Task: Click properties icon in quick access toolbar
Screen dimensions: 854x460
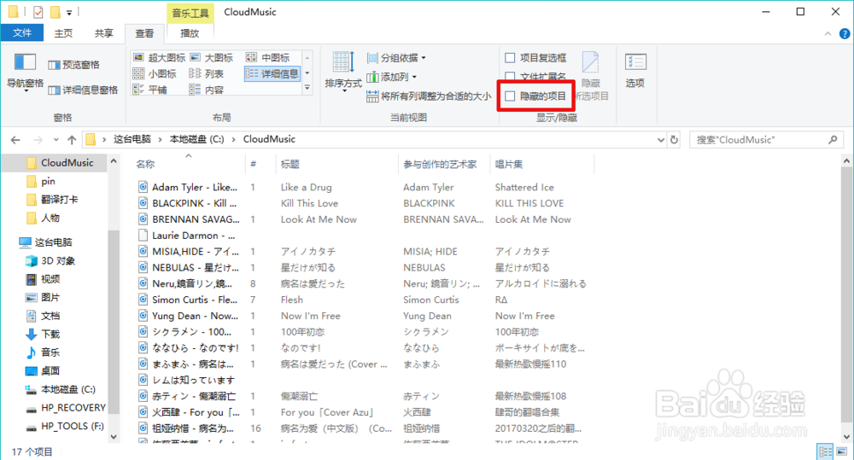Action: [38, 12]
